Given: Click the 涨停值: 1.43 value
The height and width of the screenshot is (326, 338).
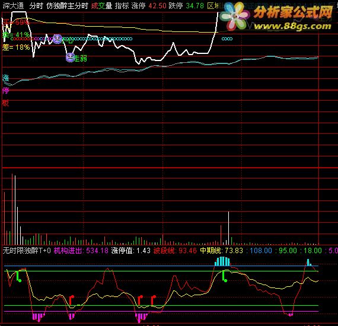Looking at the screenshot, I should pos(130,250).
